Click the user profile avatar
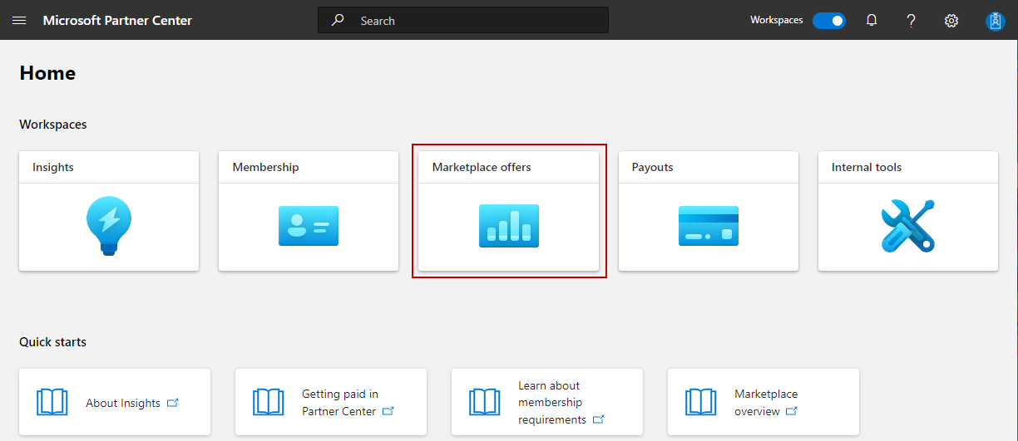The image size is (1018, 441). click(995, 21)
